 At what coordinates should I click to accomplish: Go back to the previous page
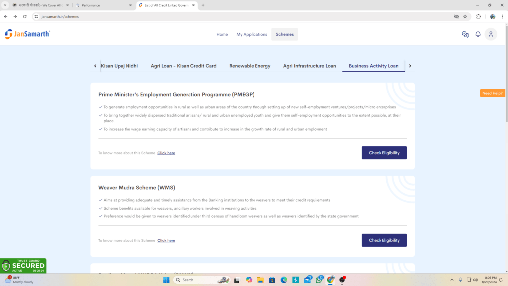tap(6, 16)
